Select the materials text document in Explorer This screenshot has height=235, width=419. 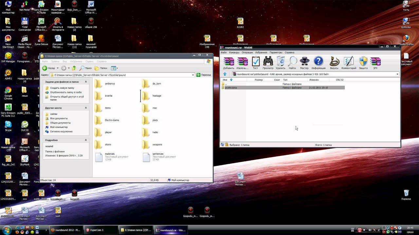click(x=112, y=157)
